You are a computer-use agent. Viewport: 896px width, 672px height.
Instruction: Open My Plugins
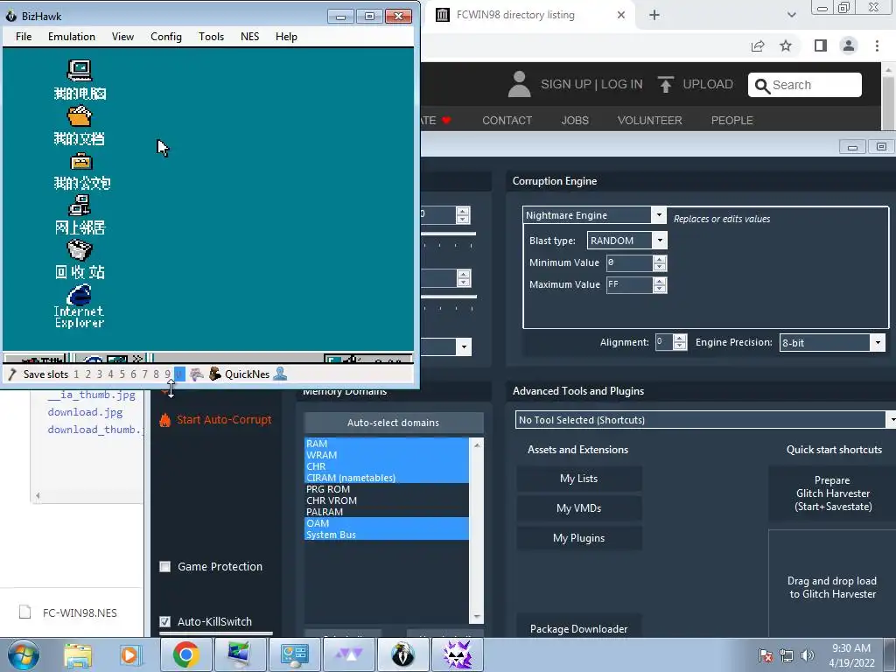pos(579,538)
